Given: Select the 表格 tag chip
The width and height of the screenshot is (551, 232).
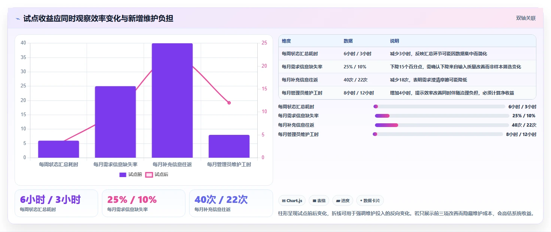Looking at the screenshot, I should point(319,201).
